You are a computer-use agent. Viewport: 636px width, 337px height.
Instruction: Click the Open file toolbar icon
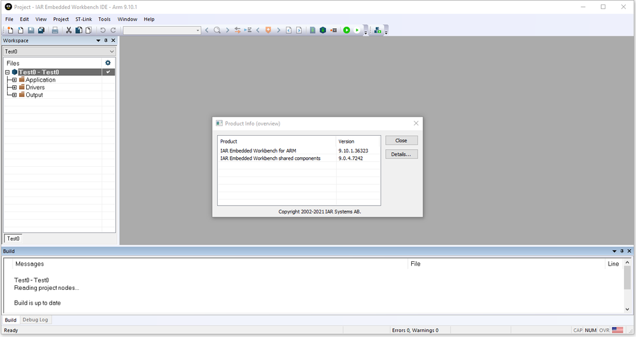point(20,30)
